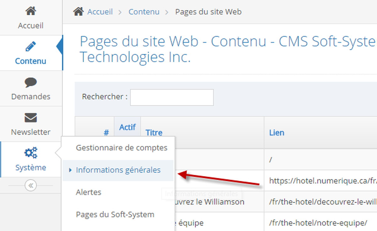This screenshot has height=231, width=377.
Task: Choose Informations générales in submenu
Action: pyautogui.click(x=118, y=170)
